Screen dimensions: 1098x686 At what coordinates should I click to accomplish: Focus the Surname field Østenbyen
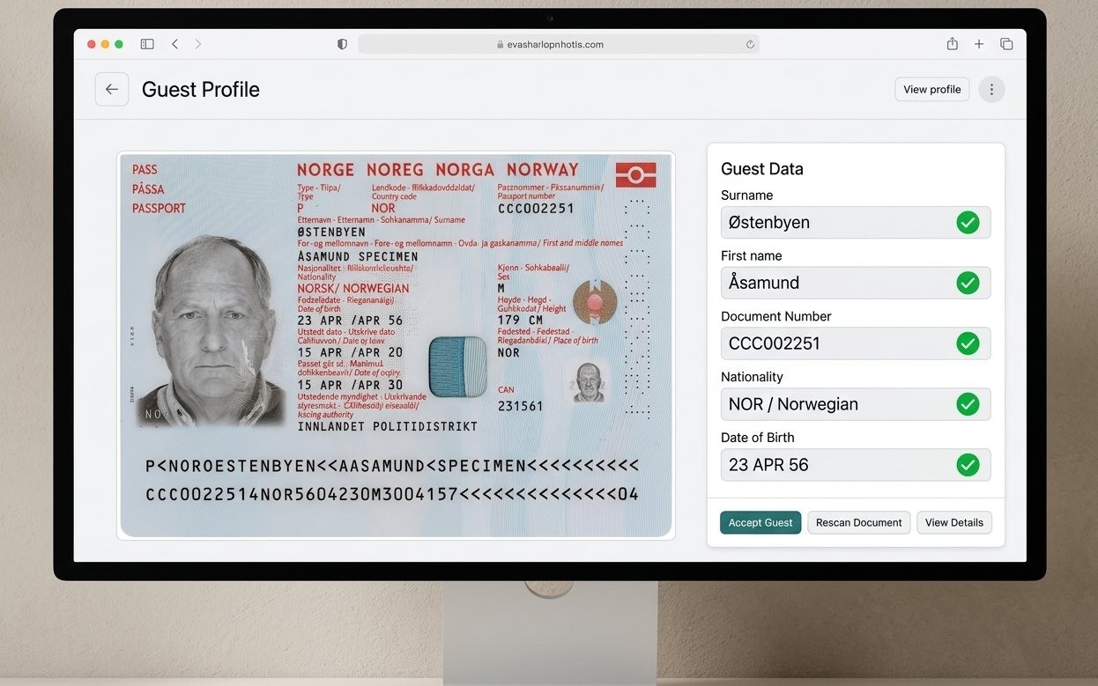(856, 222)
